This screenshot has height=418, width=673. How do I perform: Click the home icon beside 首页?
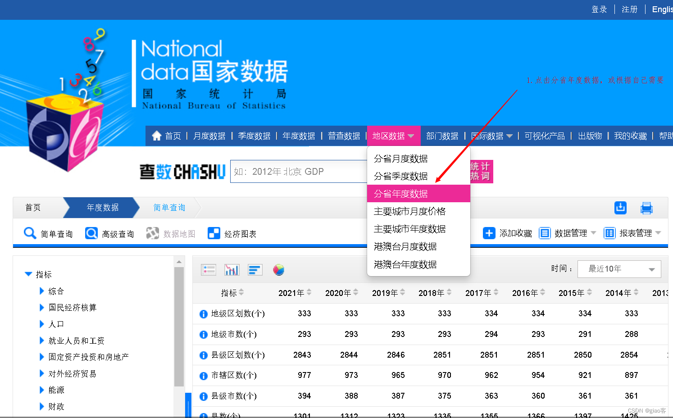pyautogui.click(x=156, y=136)
